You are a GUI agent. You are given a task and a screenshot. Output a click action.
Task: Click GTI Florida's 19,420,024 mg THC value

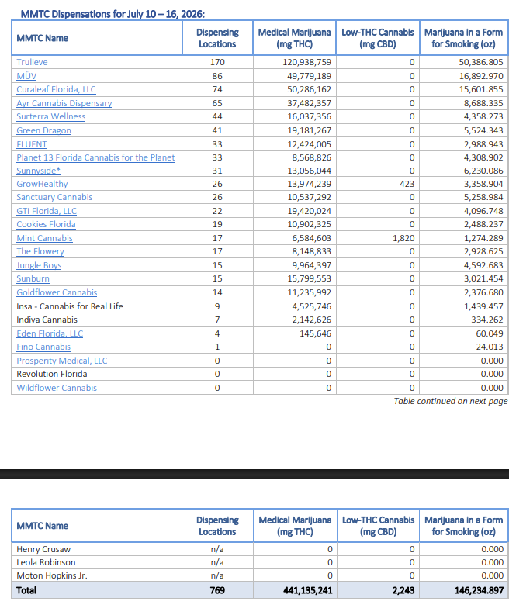pyautogui.click(x=309, y=211)
